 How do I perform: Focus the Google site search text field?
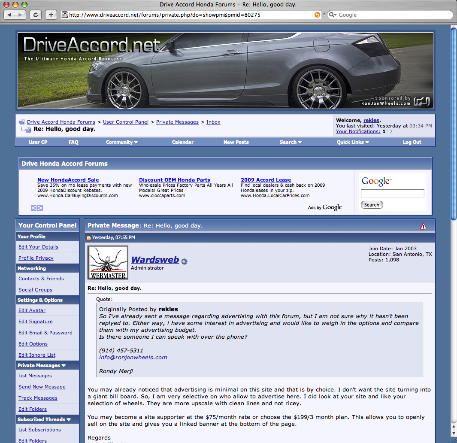pos(392,193)
